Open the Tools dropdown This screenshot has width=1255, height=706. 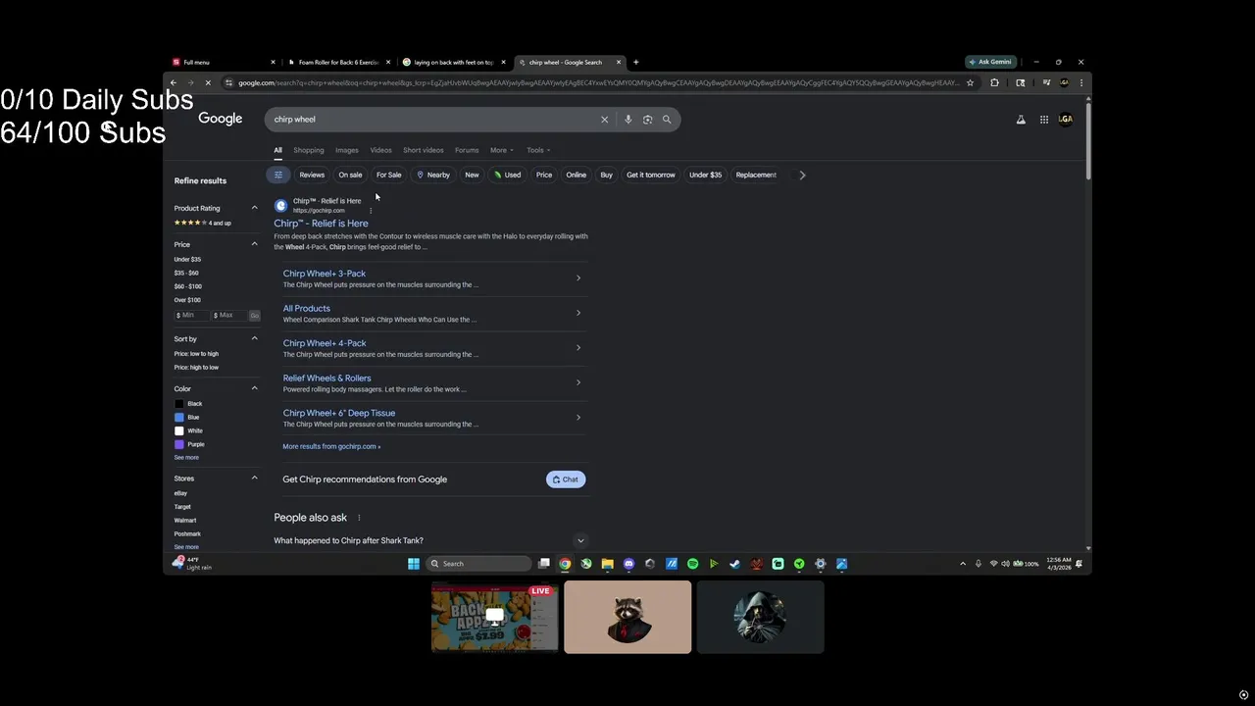[538, 150]
